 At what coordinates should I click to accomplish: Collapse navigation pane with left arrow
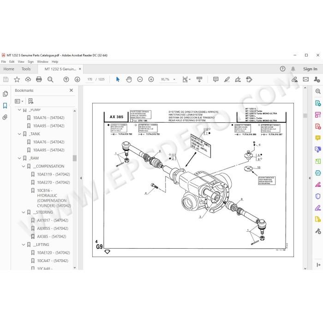pos(81,178)
